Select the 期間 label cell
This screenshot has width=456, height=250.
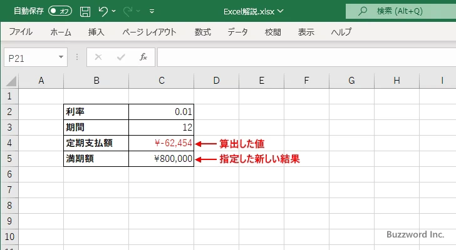coord(96,127)
